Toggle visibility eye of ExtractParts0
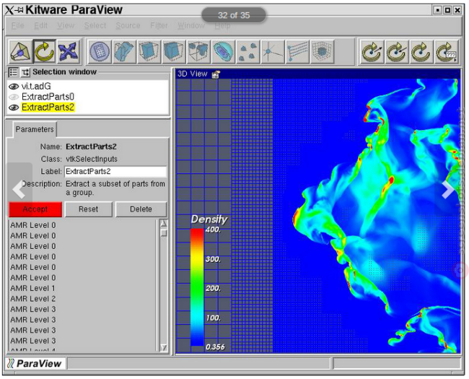Screen dimensions: 469x379 pos(14,97)
